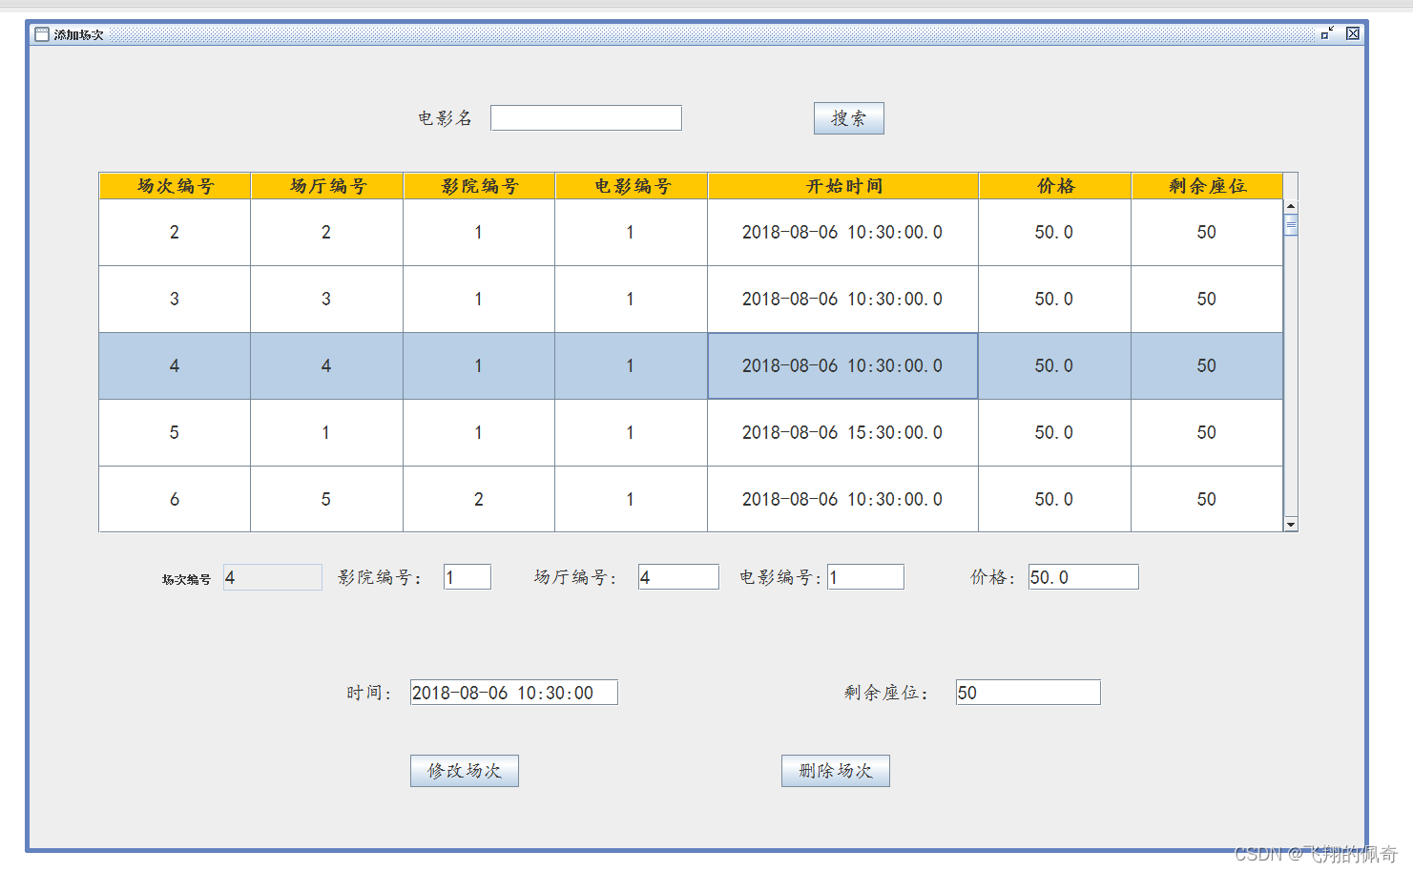Focus the 电影名 input field
This screenshot has width=1413, height=872.
[x=586, y=117]
